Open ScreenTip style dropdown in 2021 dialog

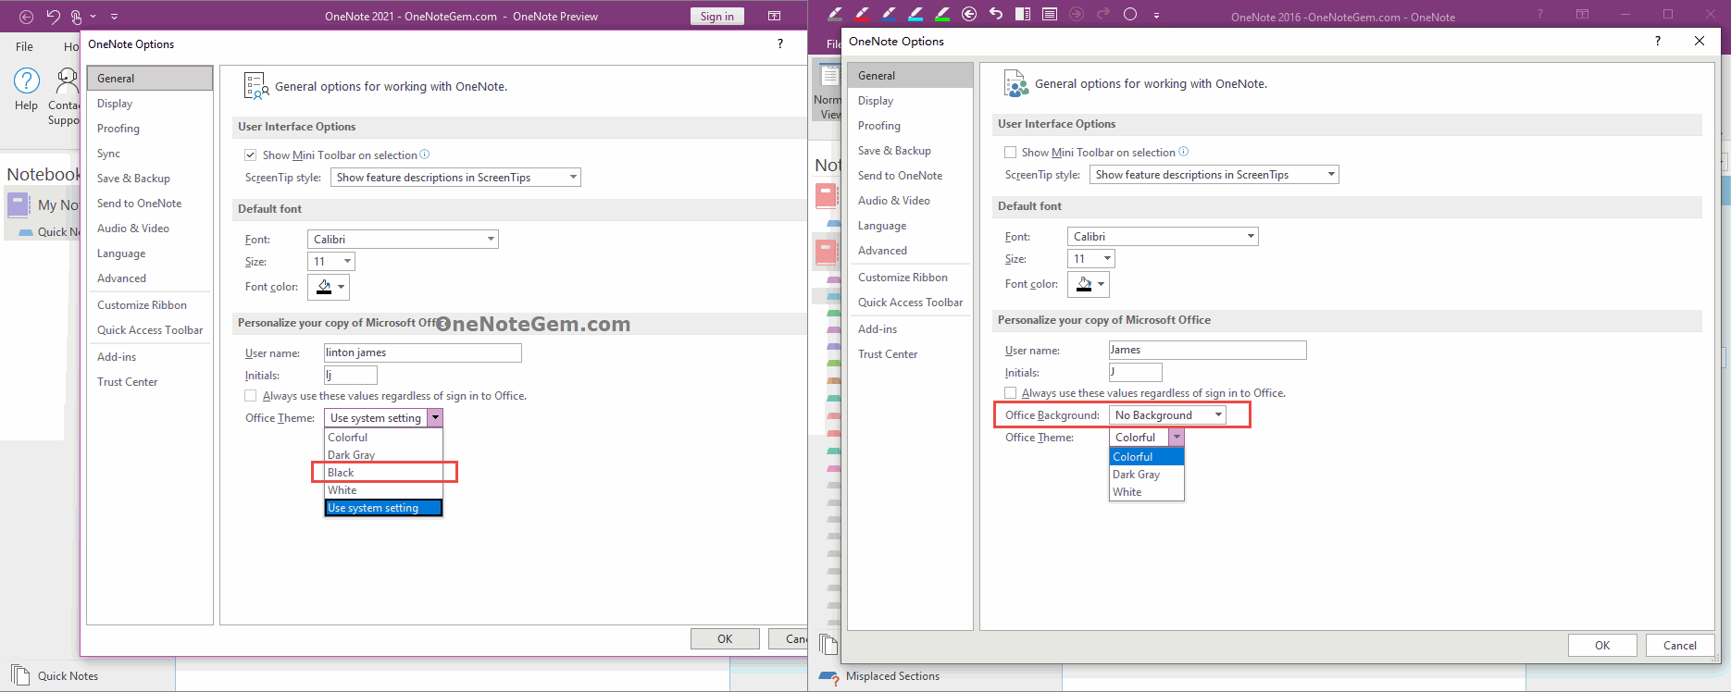[x=455, y=178]
